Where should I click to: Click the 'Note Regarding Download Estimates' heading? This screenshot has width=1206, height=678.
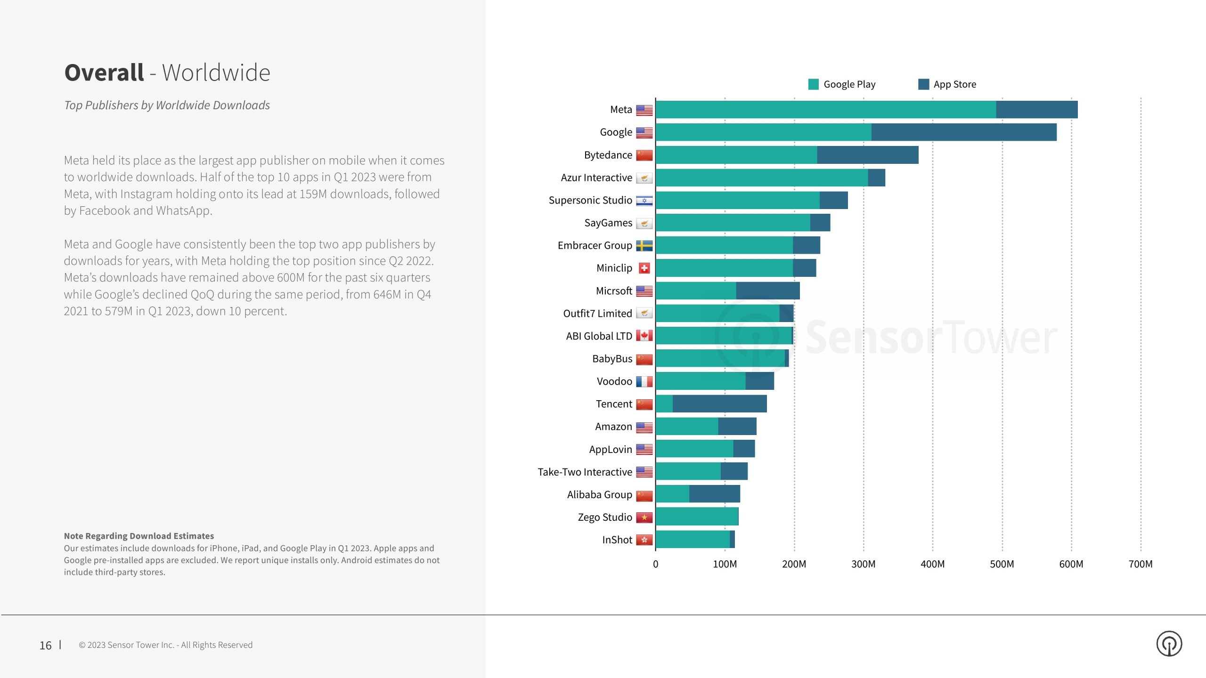tap(139, 536)
